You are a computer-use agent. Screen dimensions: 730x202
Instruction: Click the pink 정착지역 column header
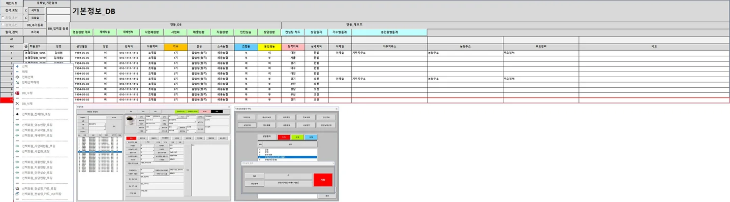tap(293, 46)
